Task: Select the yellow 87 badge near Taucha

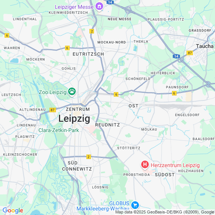Action: (x=190, y=53)
